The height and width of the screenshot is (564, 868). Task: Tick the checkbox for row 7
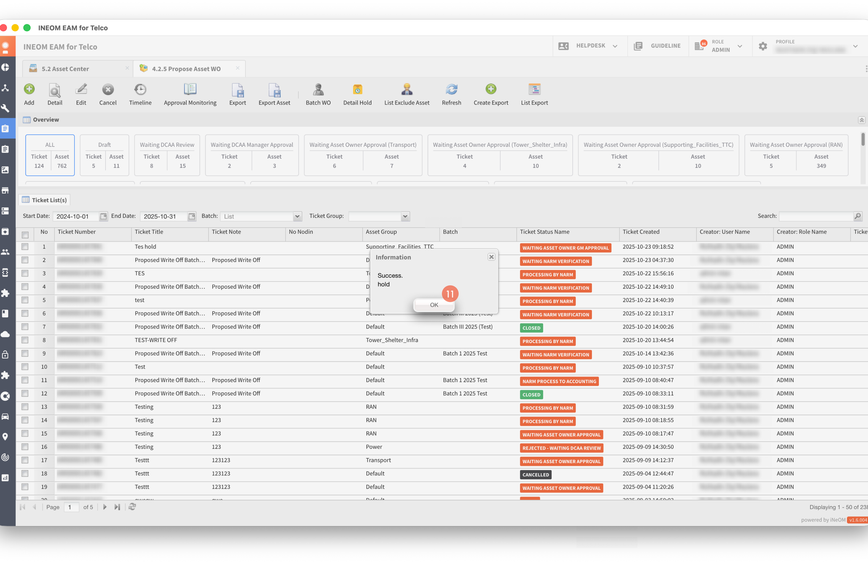point(25,327)
